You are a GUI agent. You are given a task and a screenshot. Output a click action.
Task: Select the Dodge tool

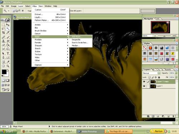[x=8, y=49]
